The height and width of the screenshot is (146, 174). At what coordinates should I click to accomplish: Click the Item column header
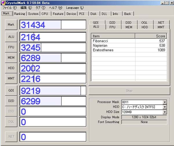coord(113,36)
